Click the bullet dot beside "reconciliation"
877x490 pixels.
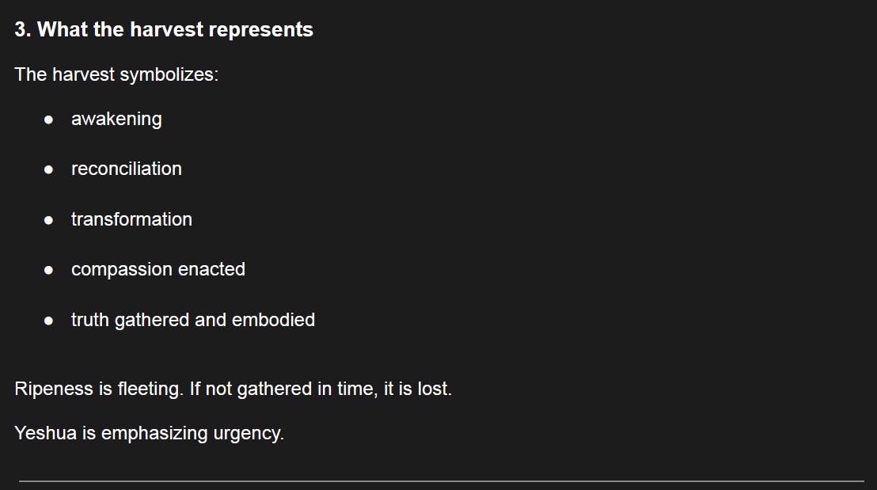tap(49, 169)
